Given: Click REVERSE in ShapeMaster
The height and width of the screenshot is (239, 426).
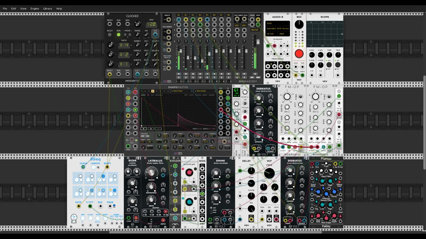Looking at the screenshot, I should (198, 95).
